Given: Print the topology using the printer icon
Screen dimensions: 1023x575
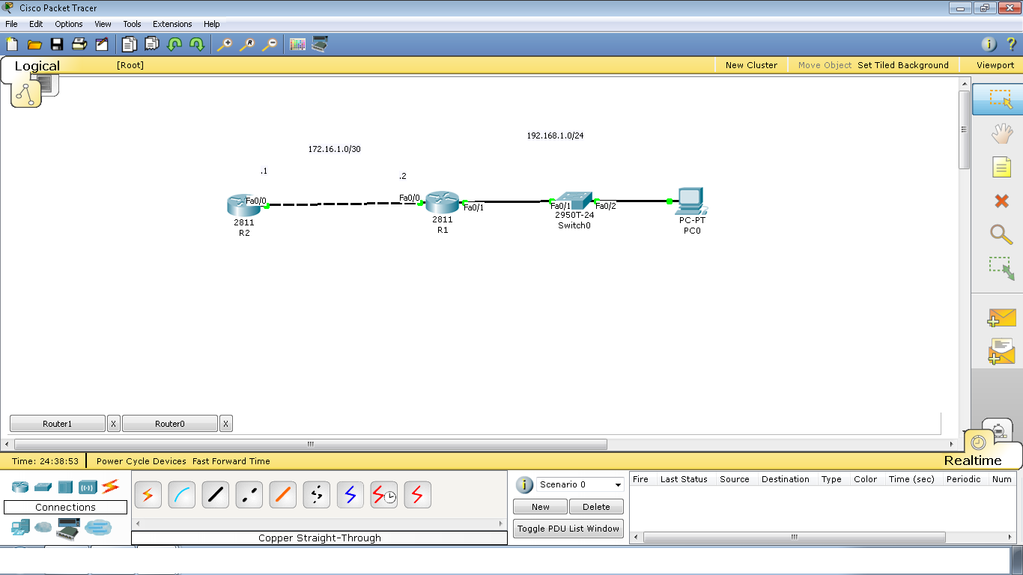Looking at the screenshot, I should 79,44.
